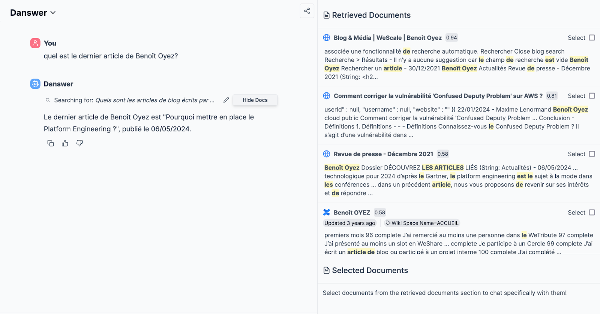Click the 0.94 relevance score badge
Screen dimensions: 600x314
point(451,37)
